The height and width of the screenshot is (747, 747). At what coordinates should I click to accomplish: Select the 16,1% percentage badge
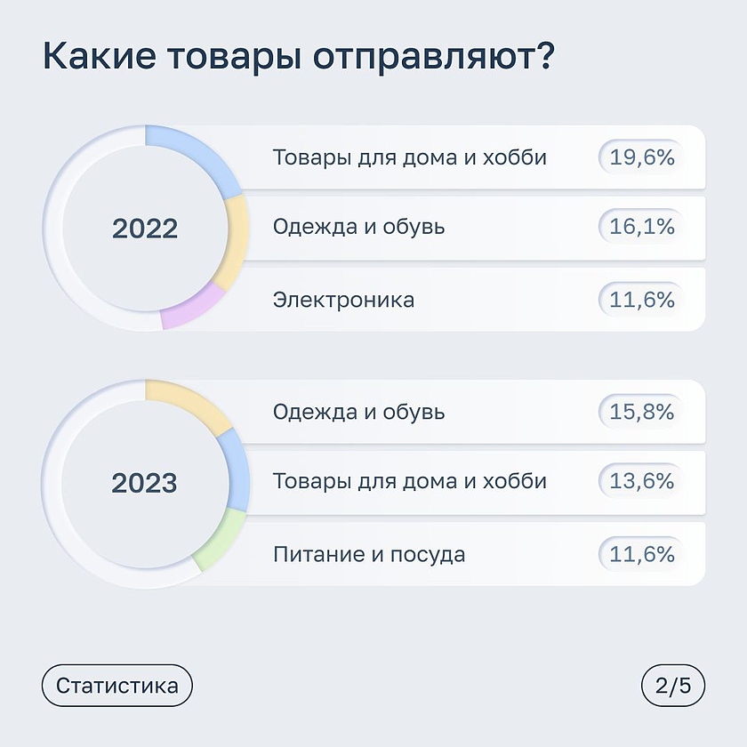[642, 227]
